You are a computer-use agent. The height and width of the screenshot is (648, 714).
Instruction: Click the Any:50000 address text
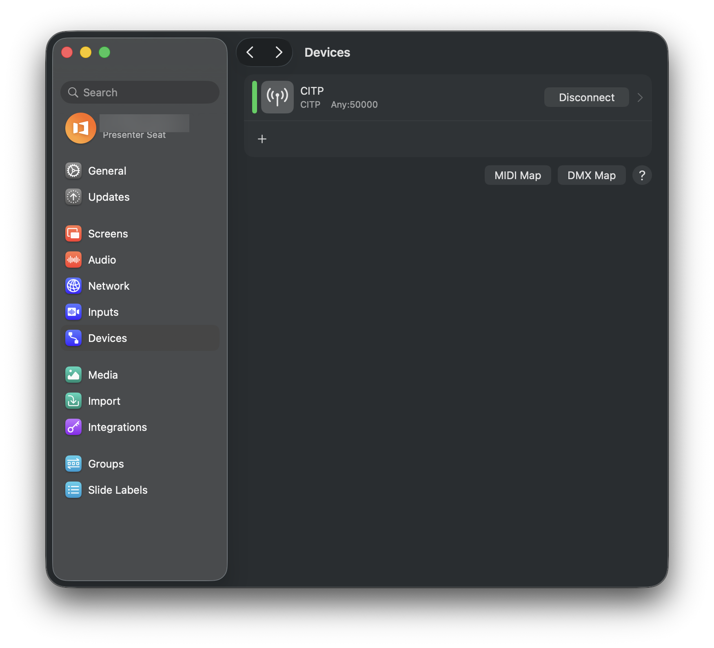(x=354, y=104)
